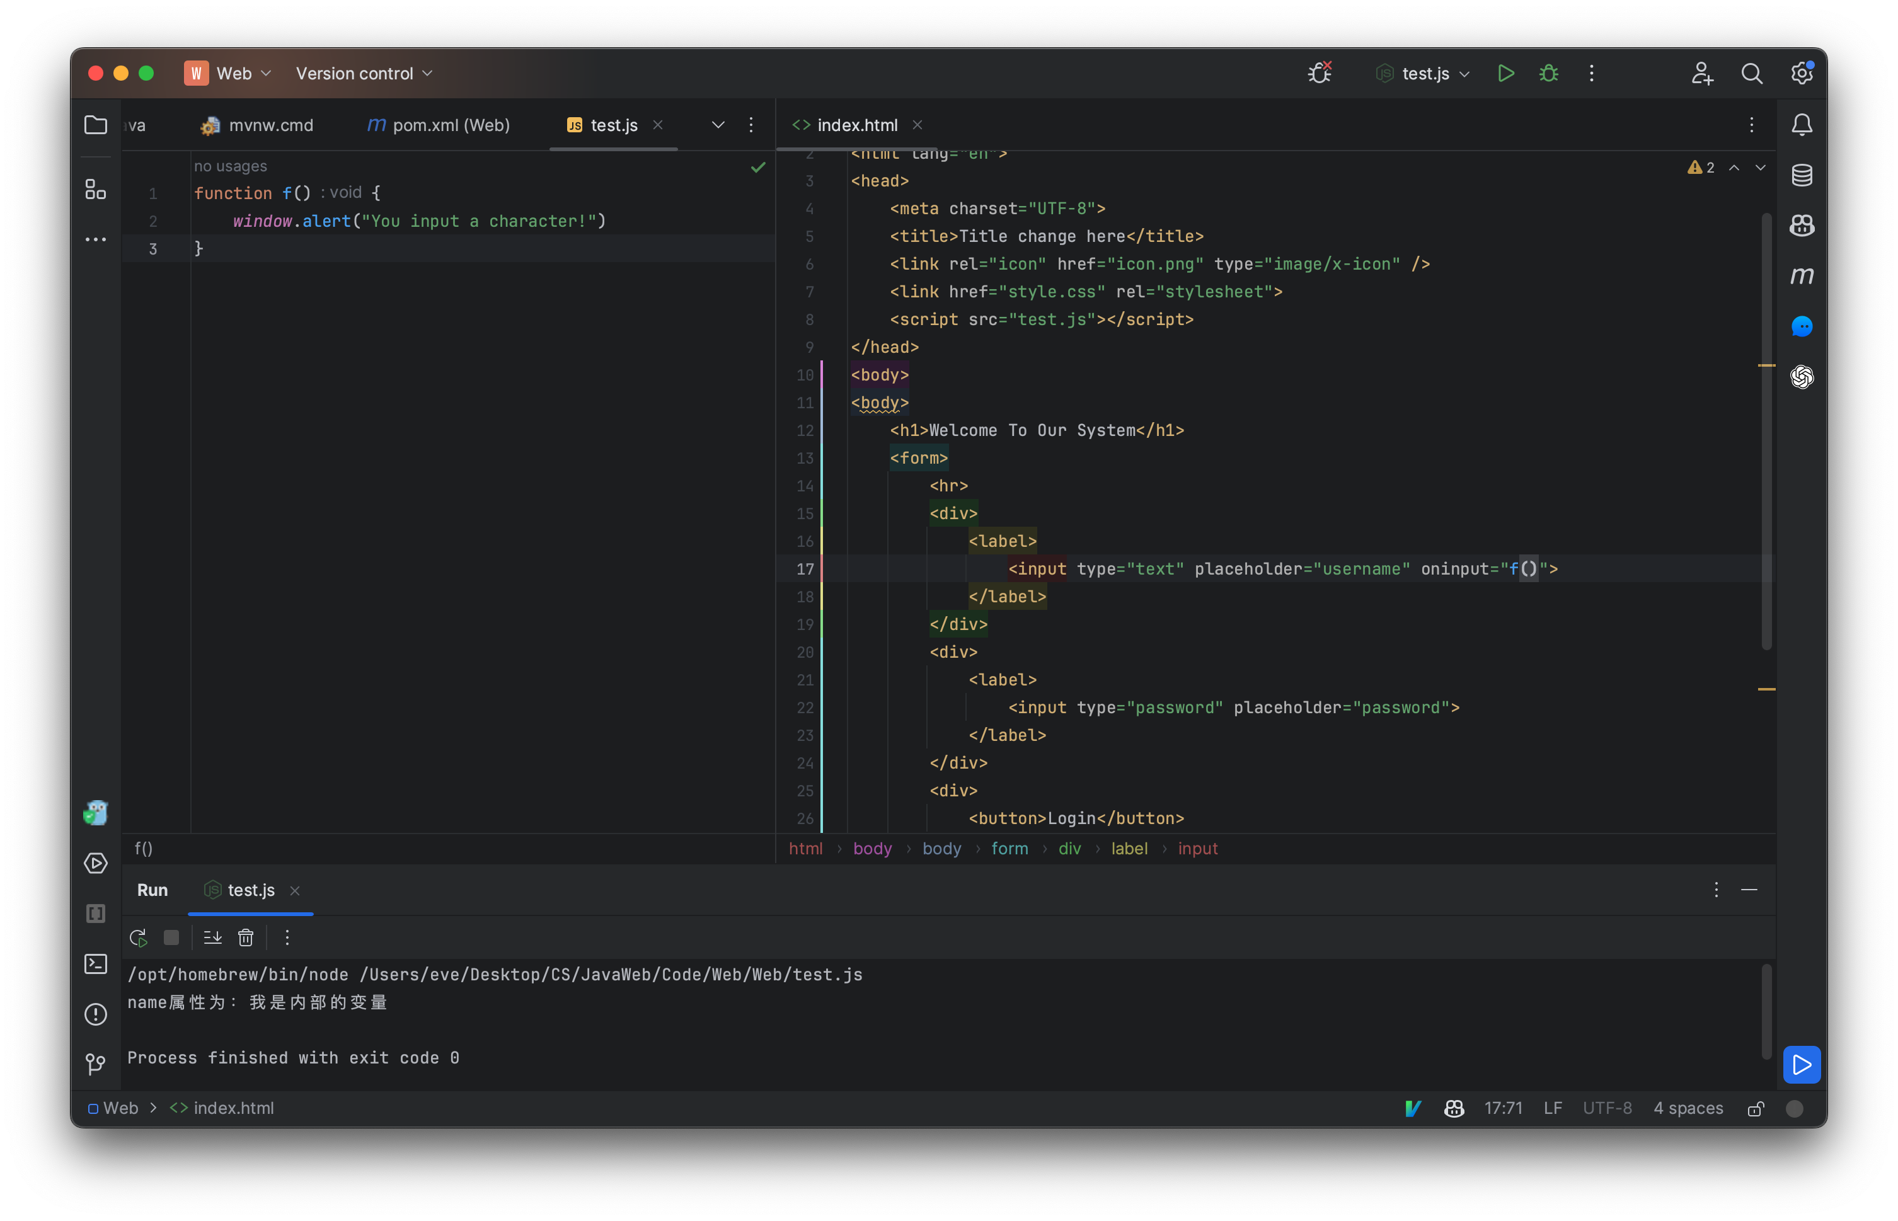Click index.html in status bar path

[x=222, y=1108]
